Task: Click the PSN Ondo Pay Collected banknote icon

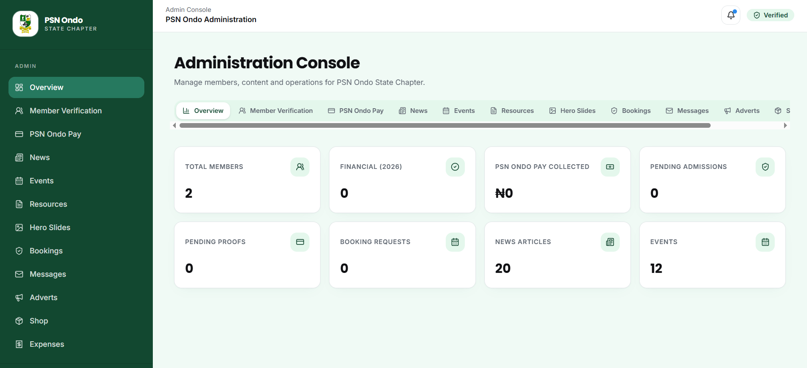Action: tap(610, 167)
